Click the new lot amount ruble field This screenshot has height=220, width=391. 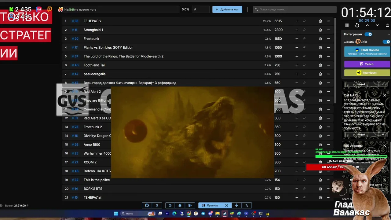[x=201, y=9]
